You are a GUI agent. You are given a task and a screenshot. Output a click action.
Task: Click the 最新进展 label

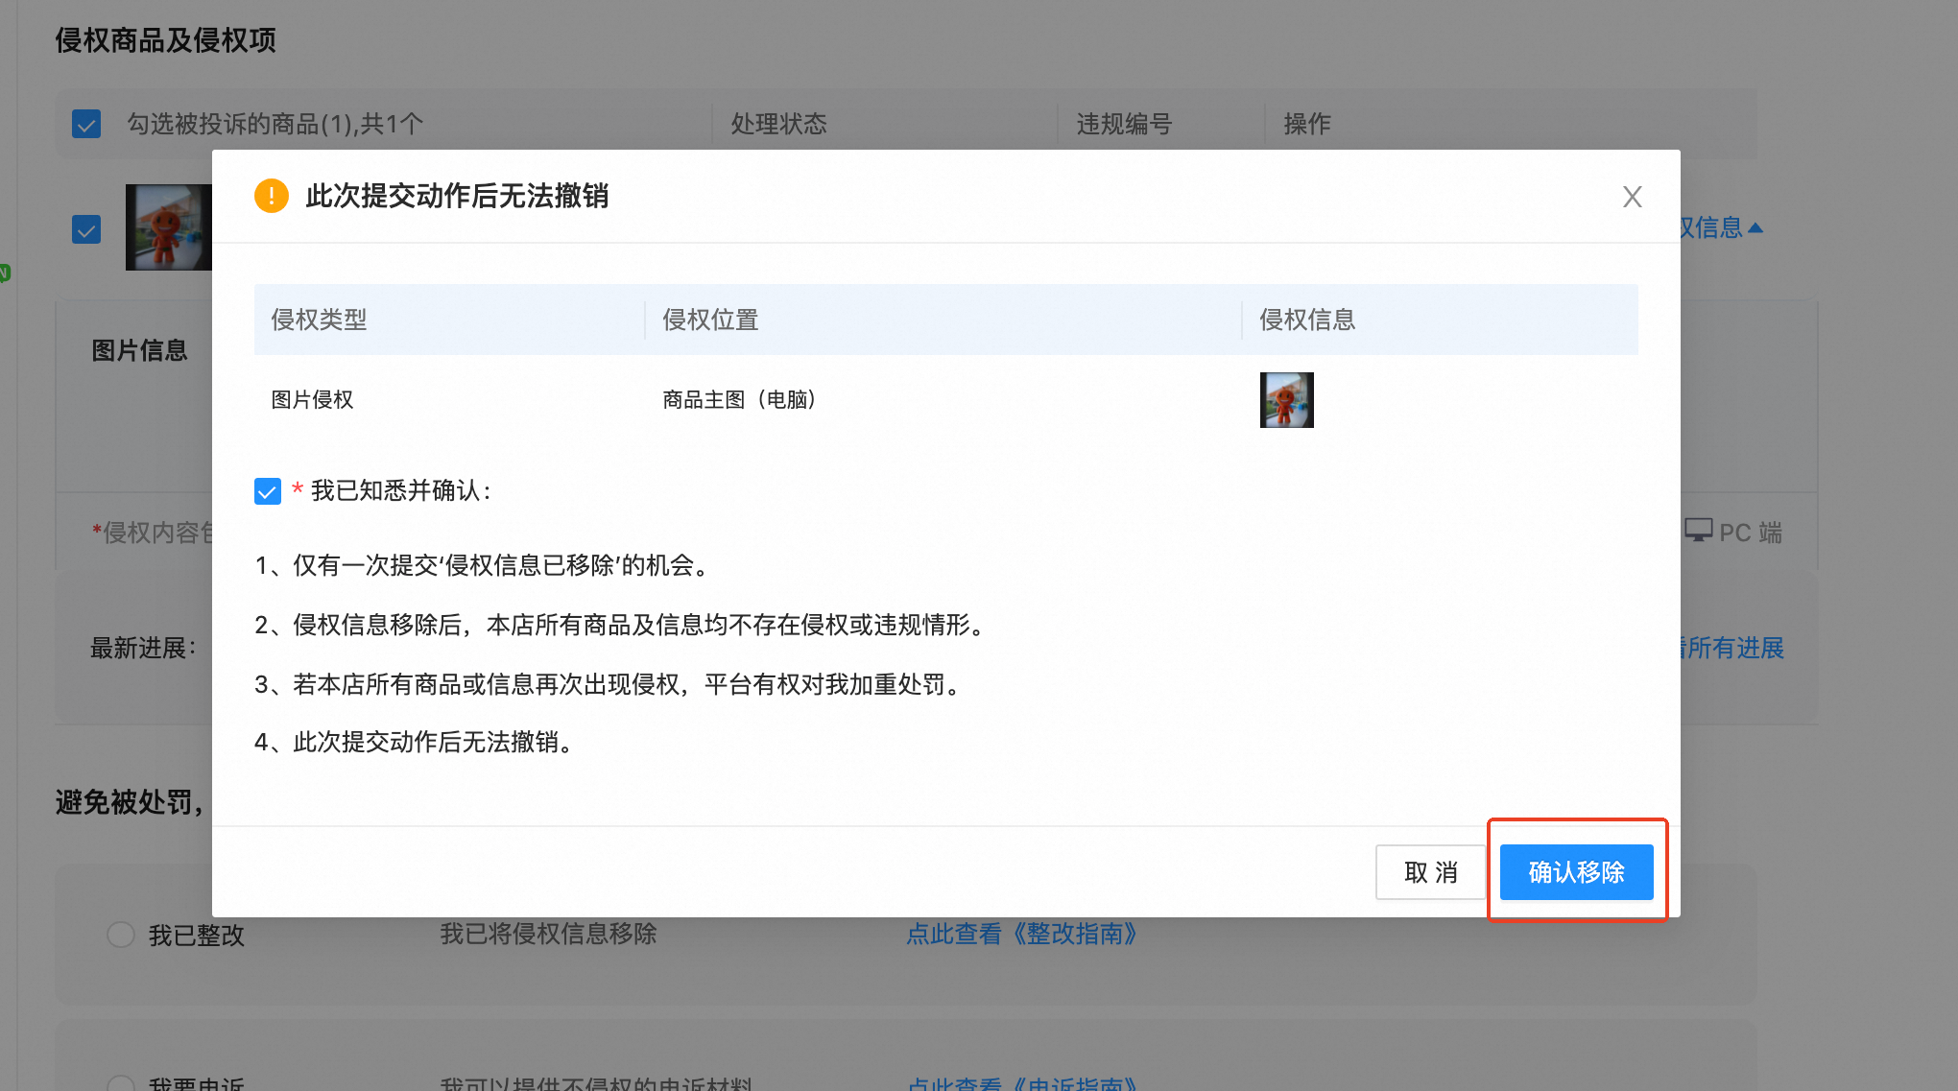tap(143, 648)
